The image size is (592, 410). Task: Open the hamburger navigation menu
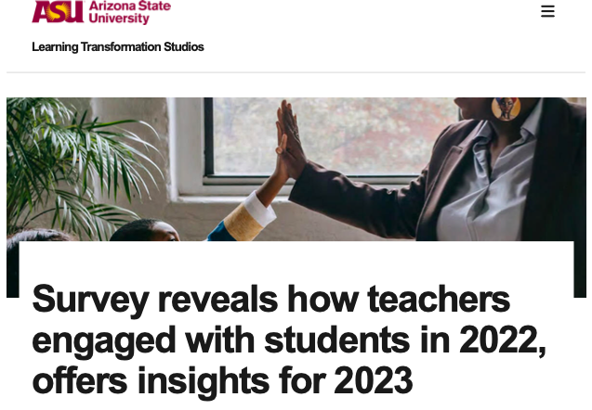pos(547,11)
